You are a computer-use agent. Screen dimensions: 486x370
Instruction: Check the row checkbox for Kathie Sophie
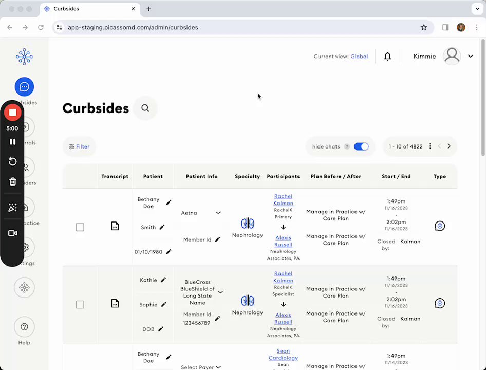click(80, 305)
